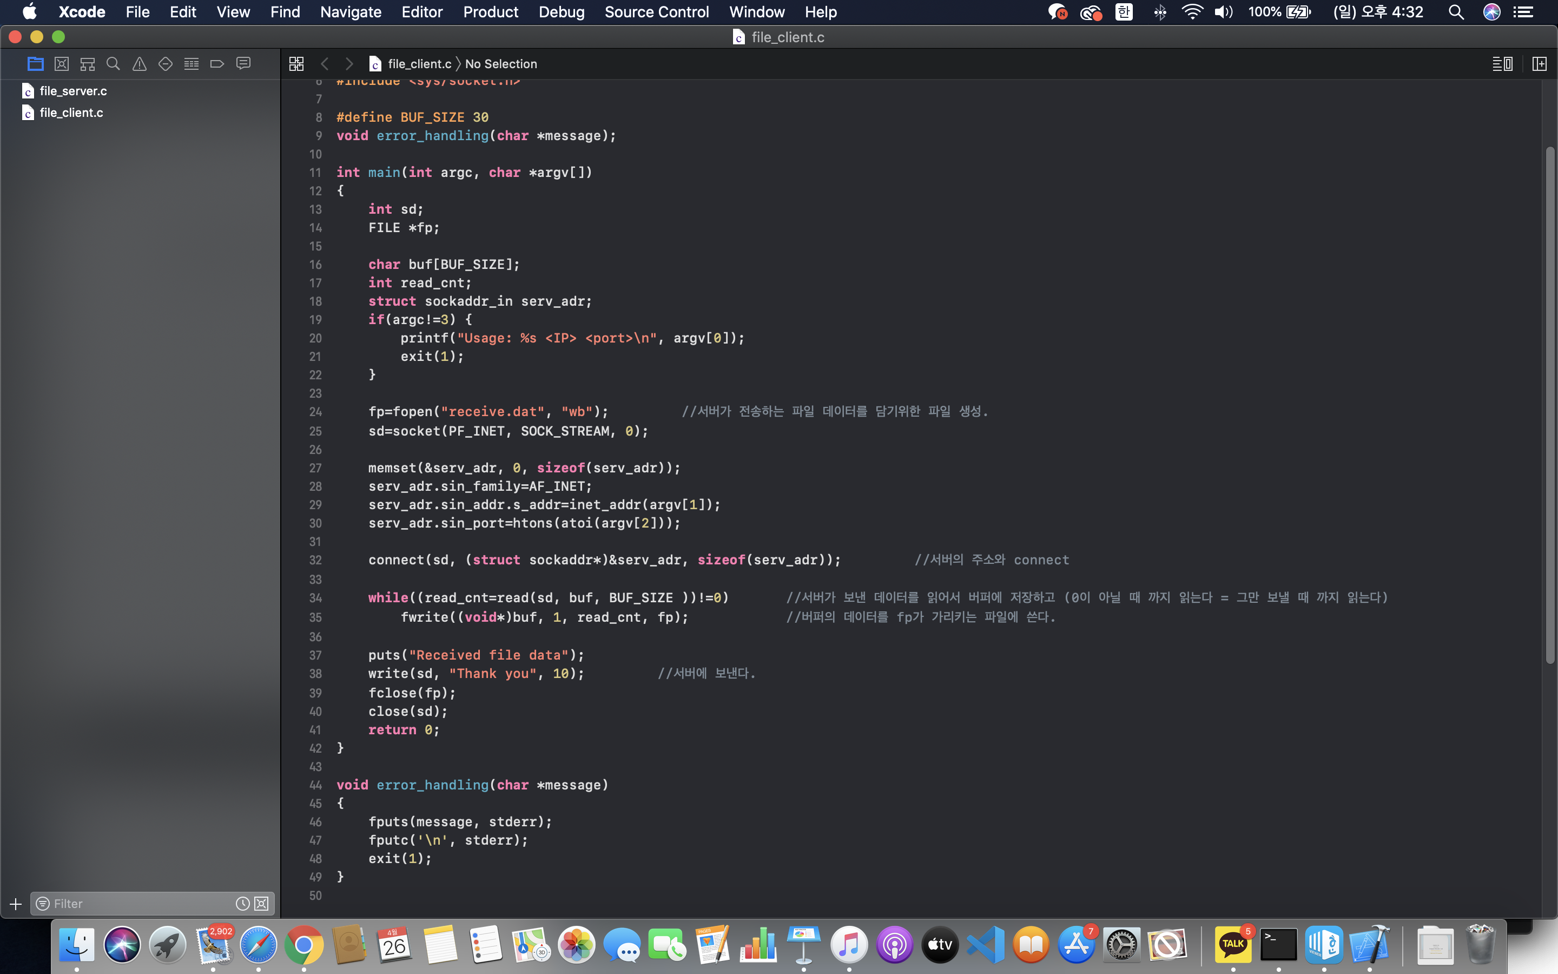Open the Source Control menu
The width and height of the screenshot is (1558, 974).
[656, 11]
